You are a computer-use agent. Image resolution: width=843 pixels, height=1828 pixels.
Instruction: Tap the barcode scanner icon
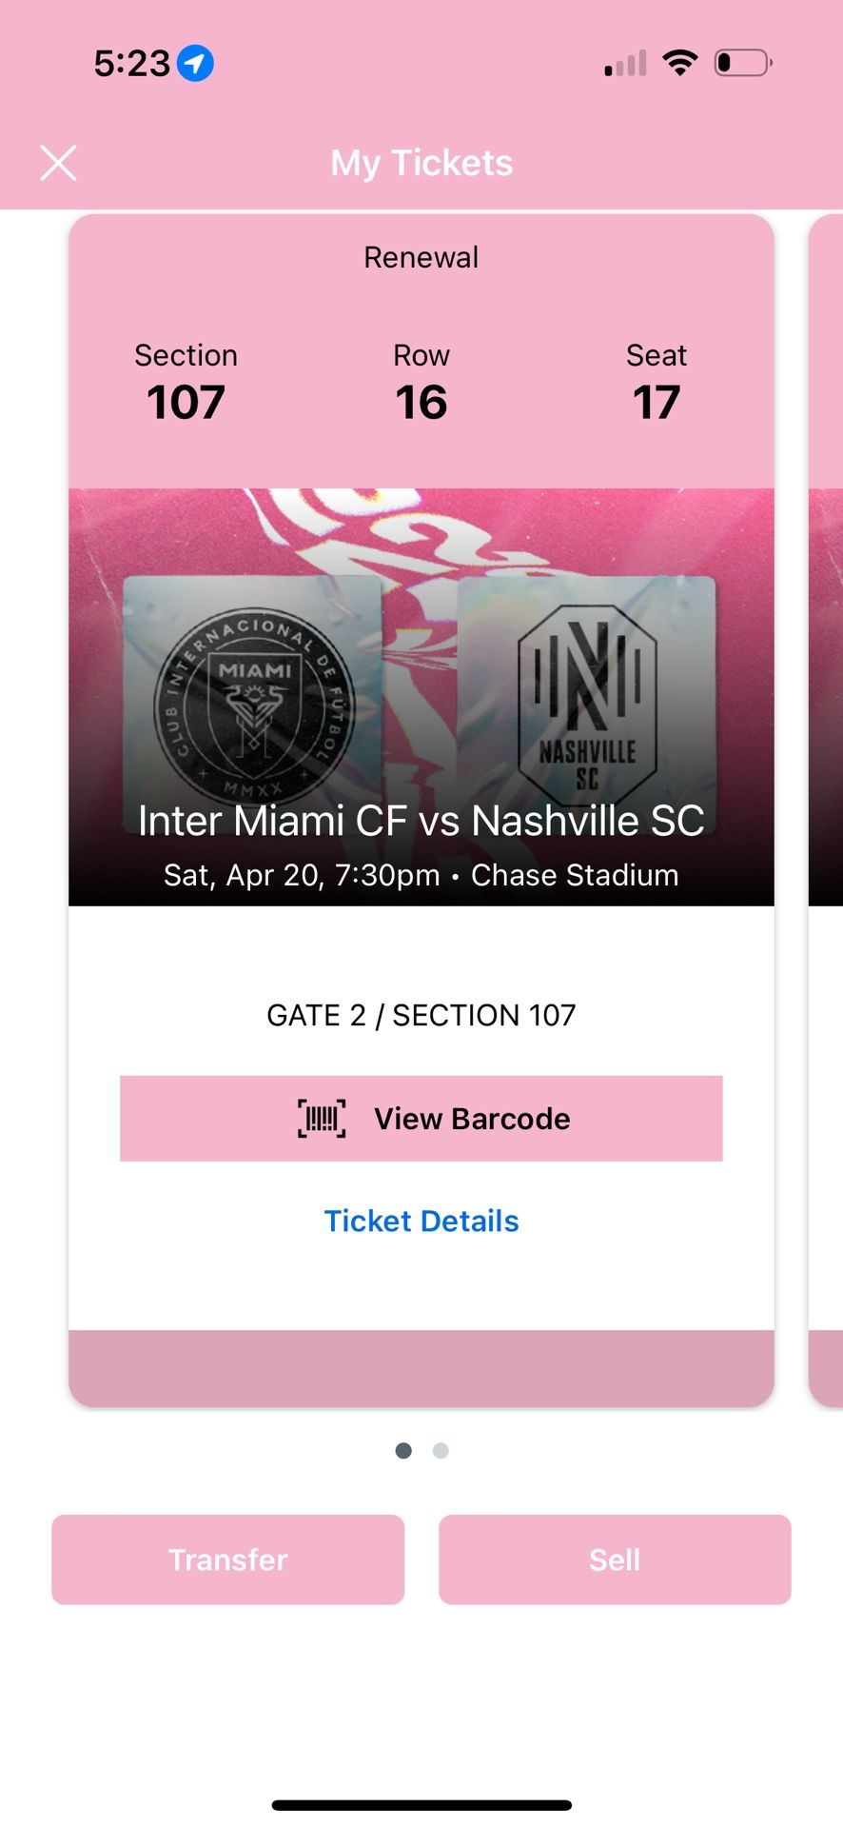point(322,1119)
